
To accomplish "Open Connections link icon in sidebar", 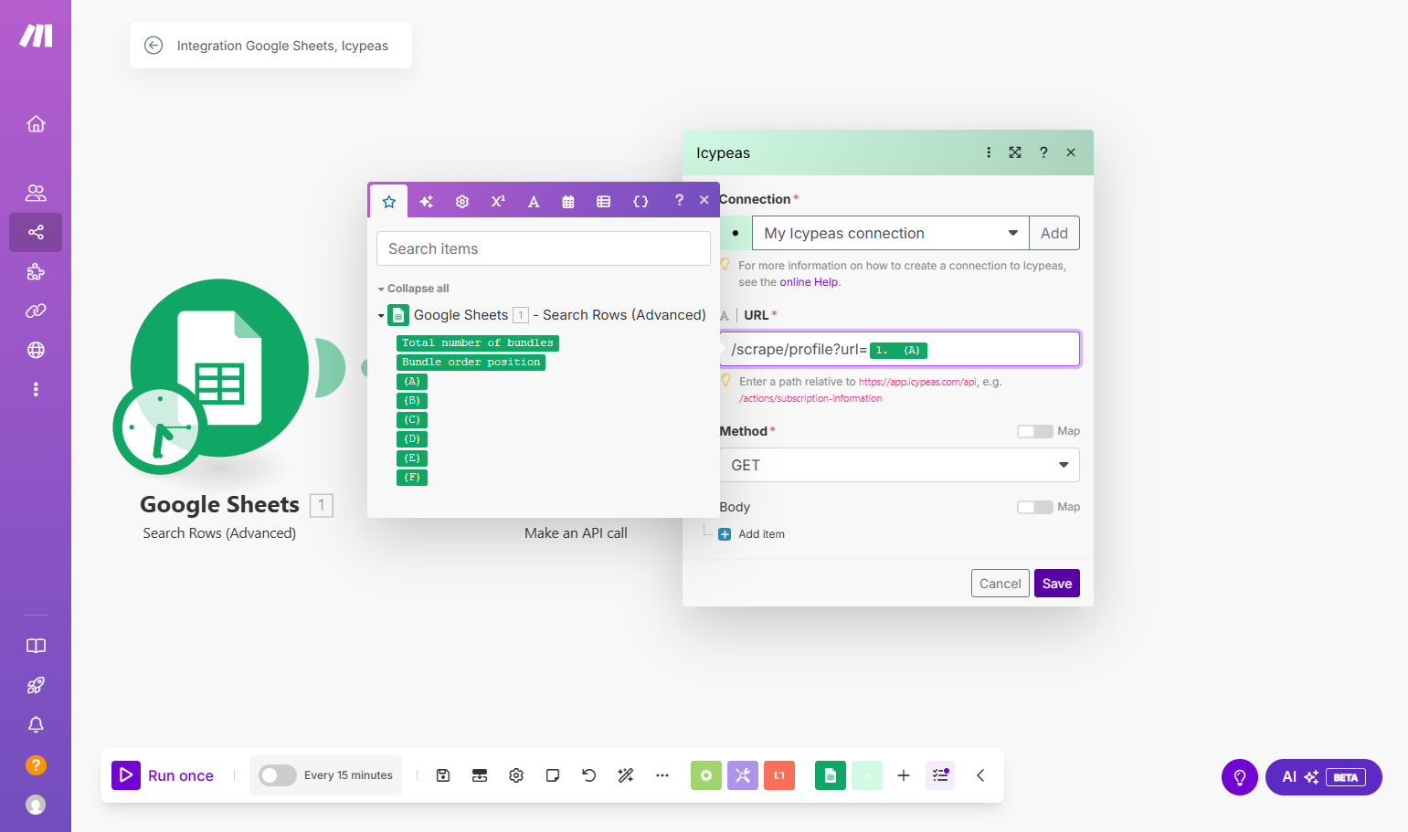I will pyautogui.click(x=36, y=311).
